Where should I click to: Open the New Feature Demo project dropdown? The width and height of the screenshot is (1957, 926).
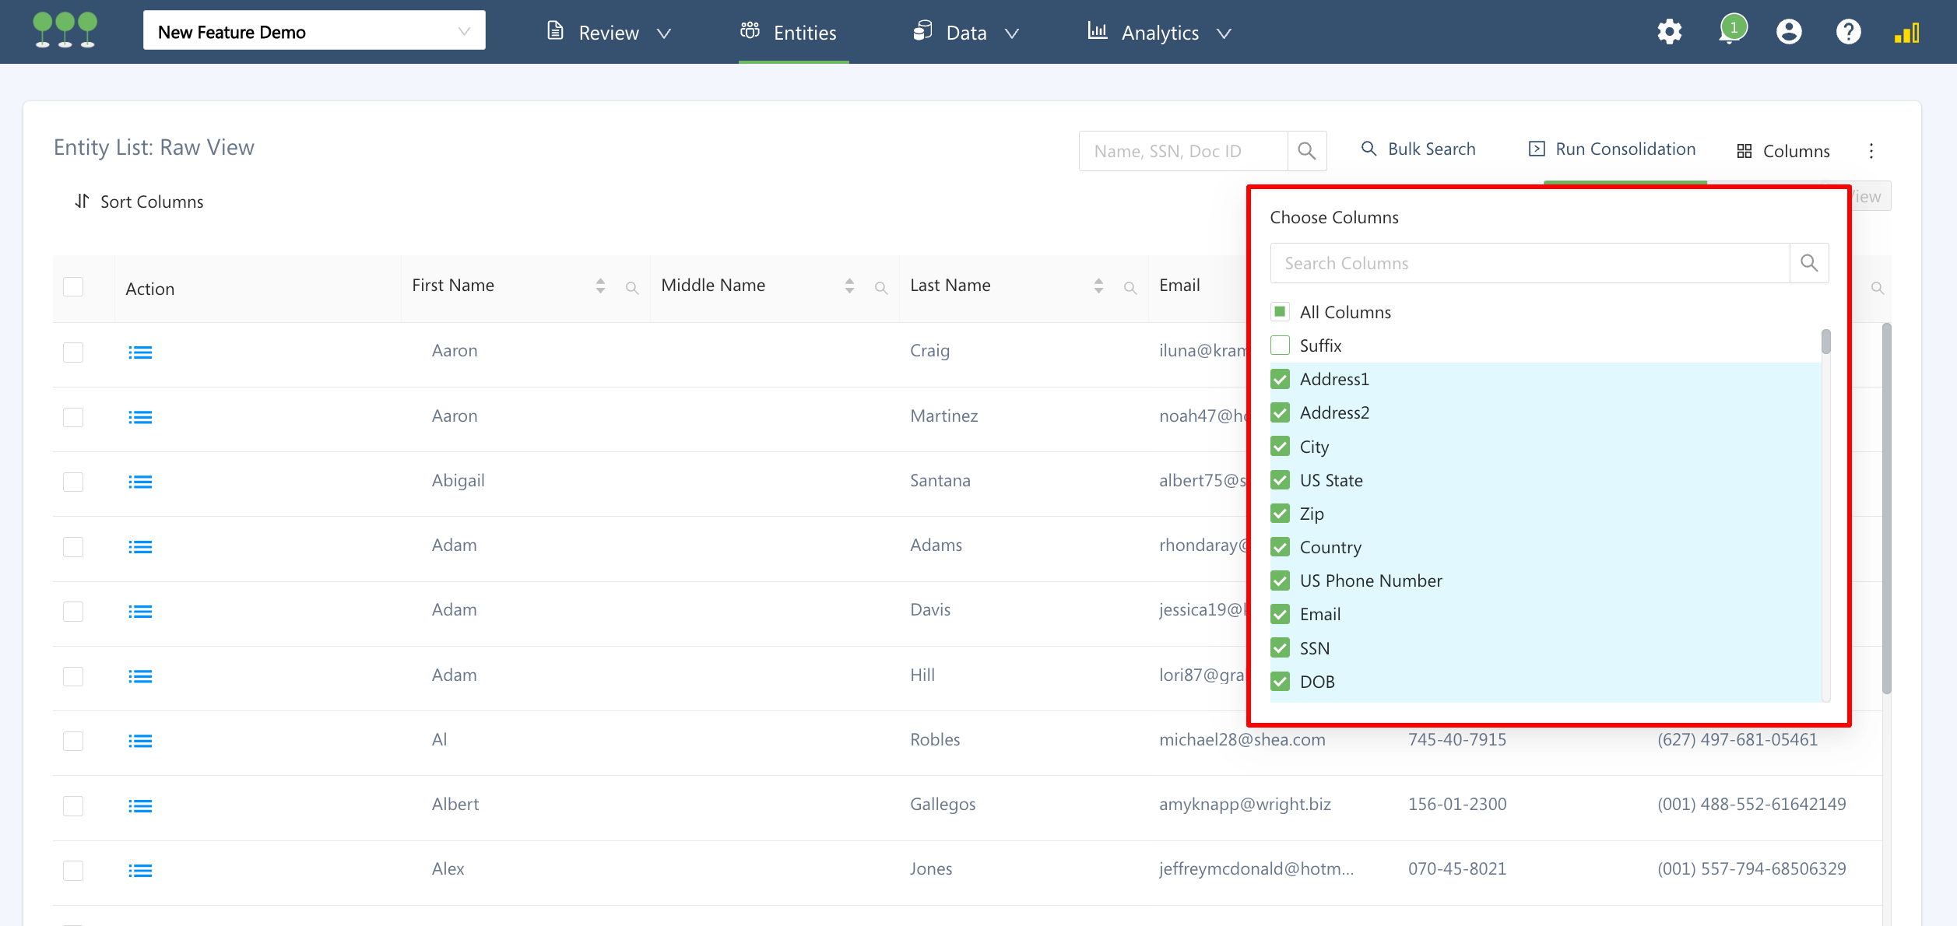pyautogui.click(x=314, y=32)
